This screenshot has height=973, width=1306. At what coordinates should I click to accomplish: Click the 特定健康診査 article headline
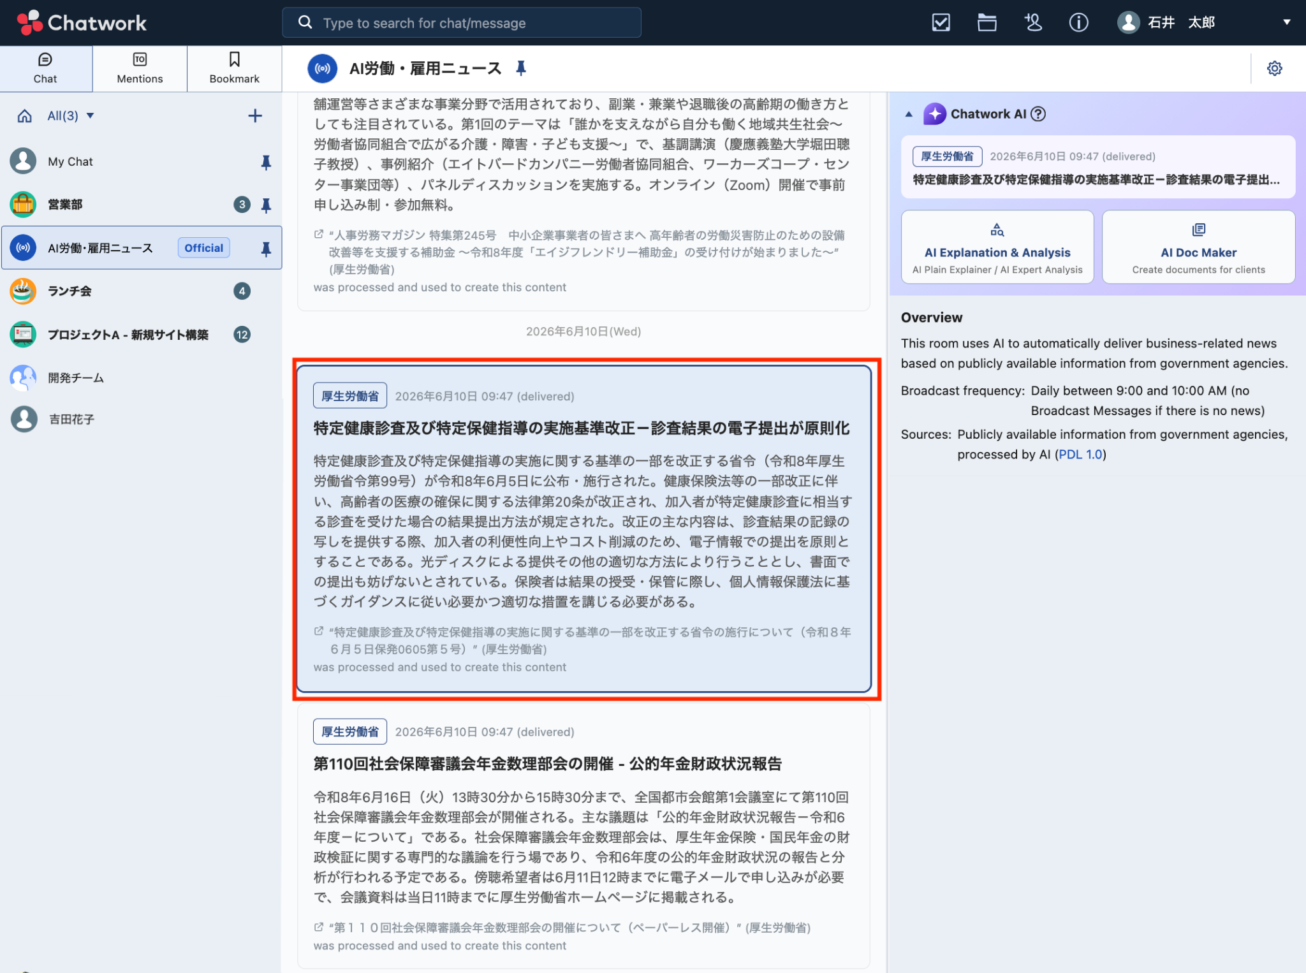581,428
